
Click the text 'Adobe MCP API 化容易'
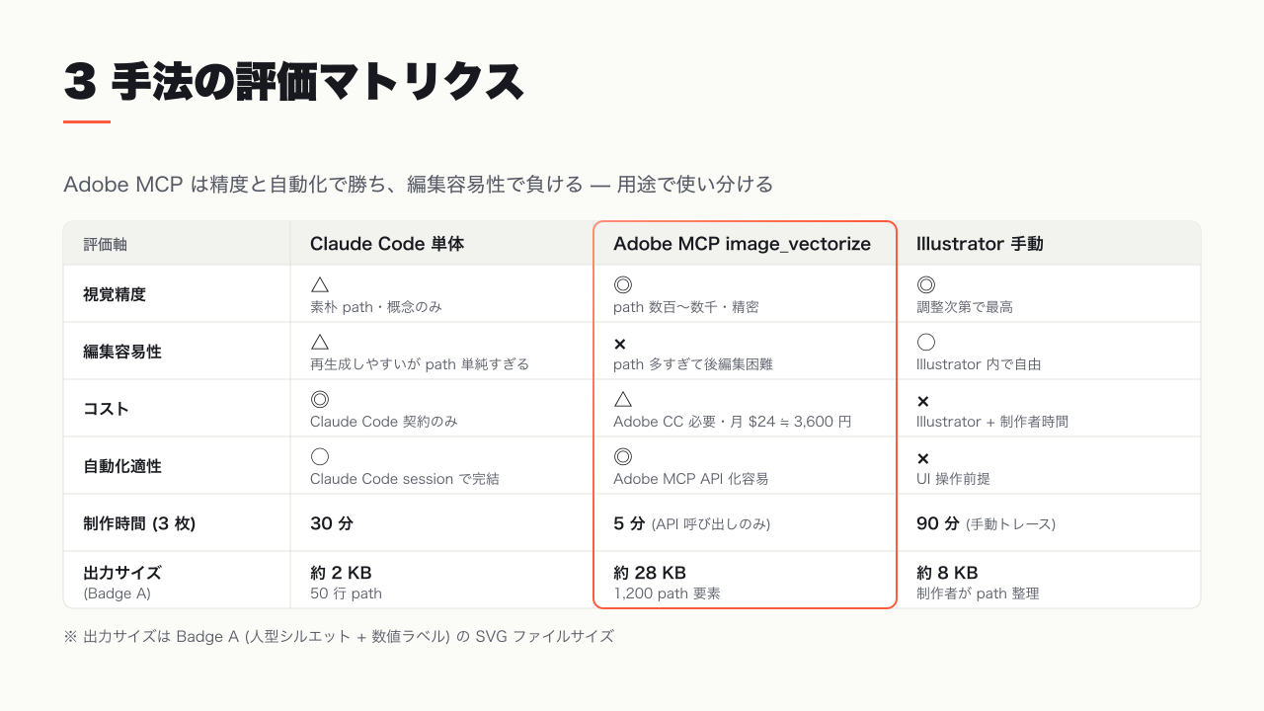tap(691, 479)
